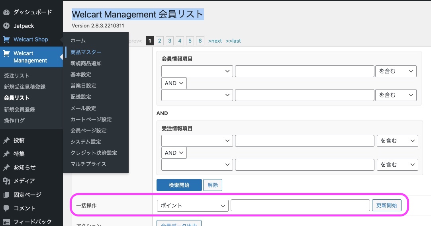The image size is (431, 226).
Task: Click the Welcart Management cart icon
Action: (6, 54)
